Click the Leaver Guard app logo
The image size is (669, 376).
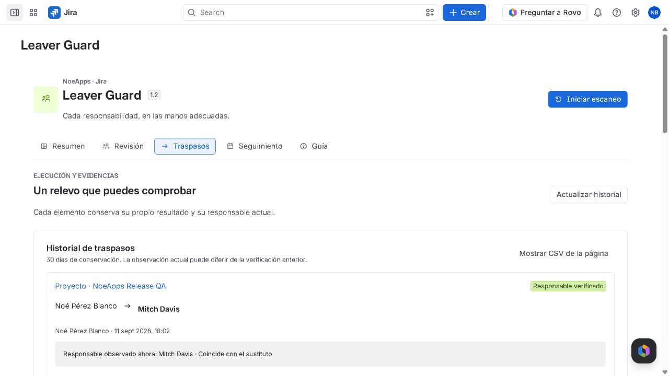46,99
